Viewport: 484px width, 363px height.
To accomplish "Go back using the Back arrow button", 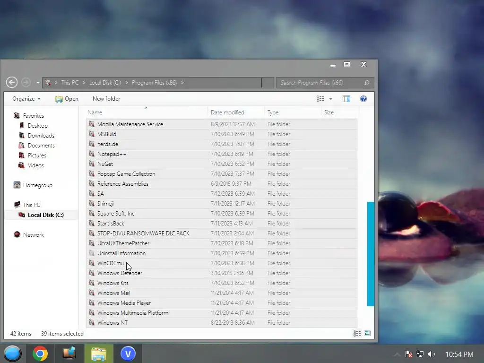I will coord(12,82).
